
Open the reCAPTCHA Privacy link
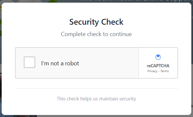(x=152, y=71)
